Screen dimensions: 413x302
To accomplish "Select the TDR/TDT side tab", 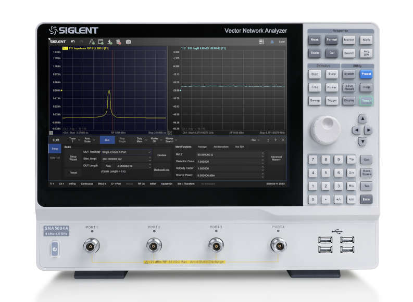I will click(x=55, y=158).
